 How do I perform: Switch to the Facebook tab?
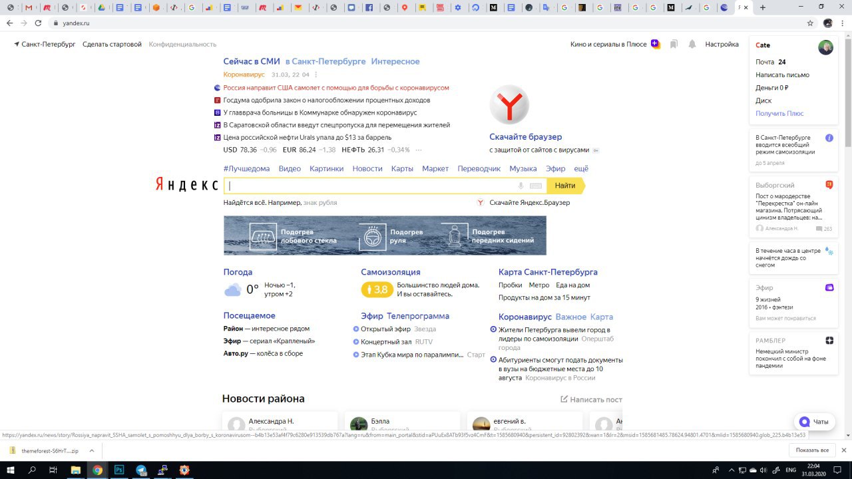click(x=369, y=8)
